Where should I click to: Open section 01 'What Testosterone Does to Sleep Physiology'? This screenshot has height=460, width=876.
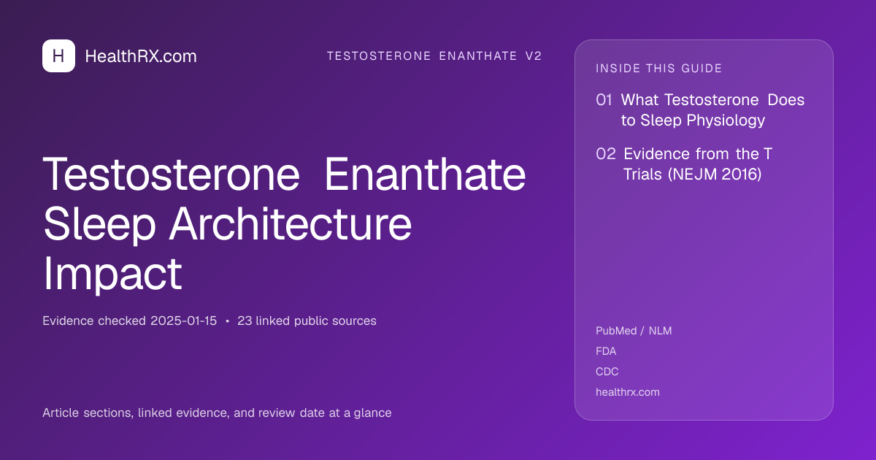point(701,110)
